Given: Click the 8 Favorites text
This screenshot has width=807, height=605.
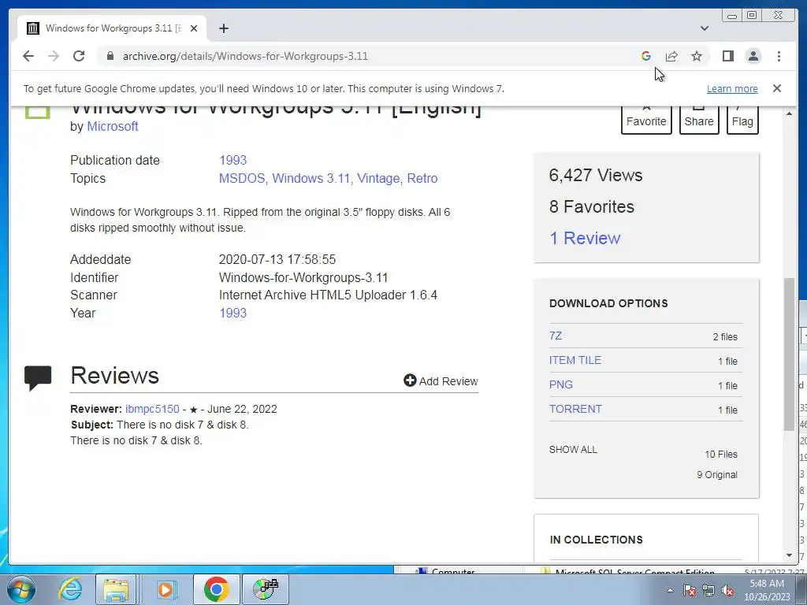Looking at the screenshot, I should point(591,206).
